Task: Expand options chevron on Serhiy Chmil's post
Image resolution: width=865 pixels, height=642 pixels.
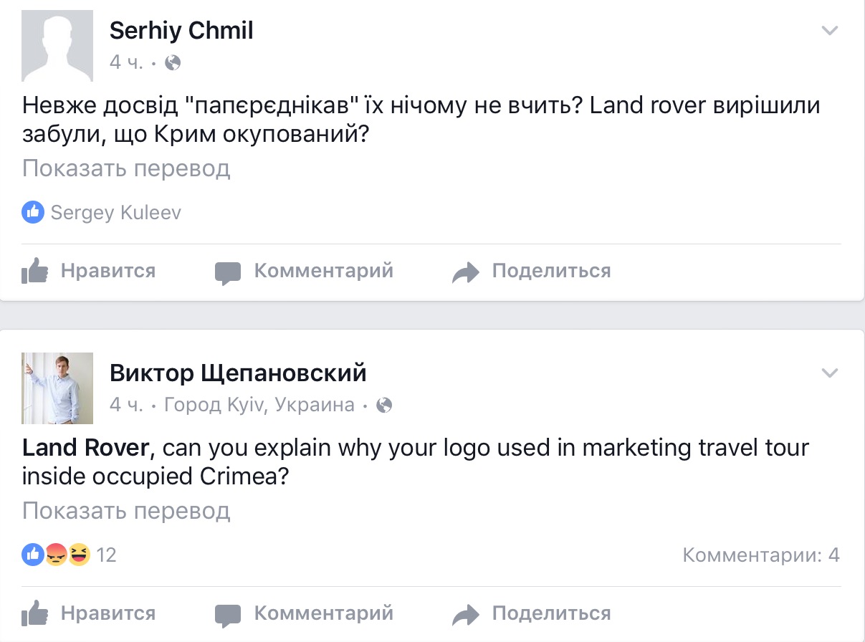Action: [x=829, y=31]
